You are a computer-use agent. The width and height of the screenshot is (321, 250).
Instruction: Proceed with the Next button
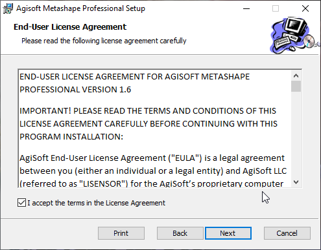228,233
